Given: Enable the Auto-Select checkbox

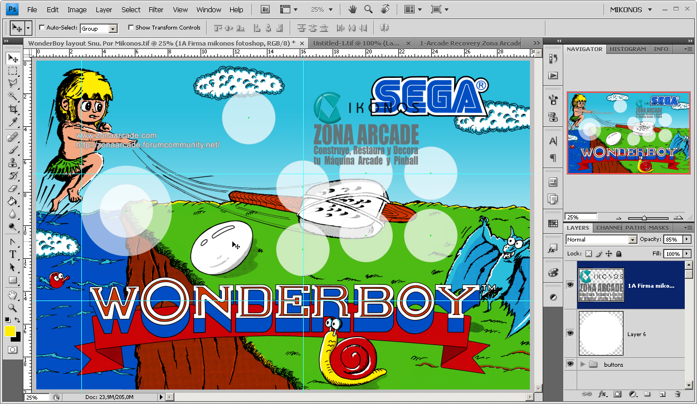Looking at the screenshot, I should pos(42,27).
